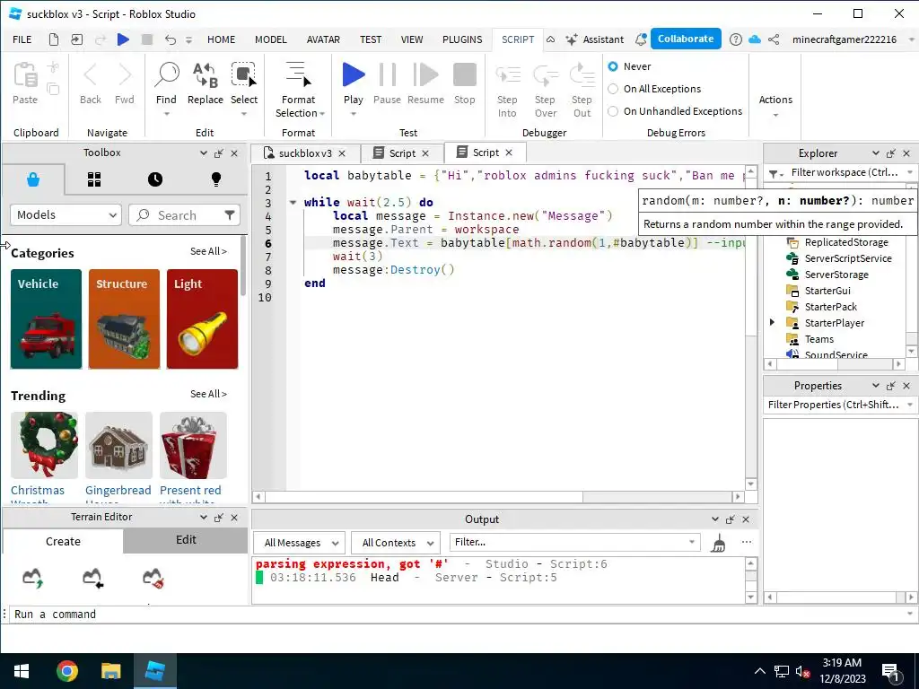Open All Messages output dropdown
Viewport: 919px width, 689px height.
point(300,543)
